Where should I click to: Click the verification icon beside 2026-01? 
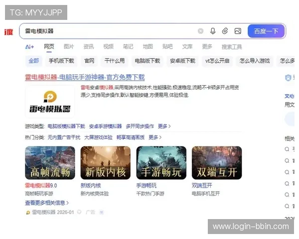pos(79,212)
